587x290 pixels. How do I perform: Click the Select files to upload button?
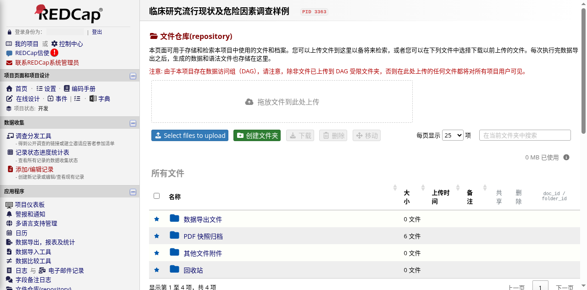190,136
